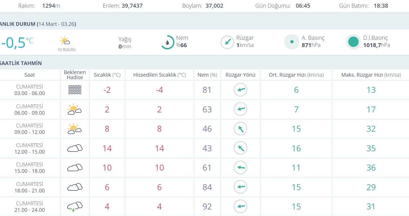Viewport: 409px width, 216px height.
Task: Click the current Rüzgar wind direction icon
Action: tap(227, 42)
